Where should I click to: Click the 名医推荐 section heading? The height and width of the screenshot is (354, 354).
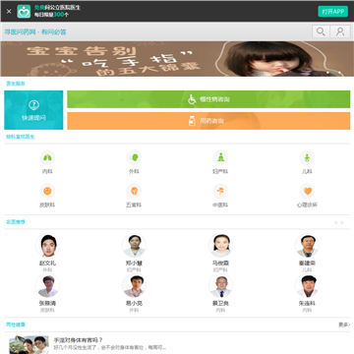16,222
